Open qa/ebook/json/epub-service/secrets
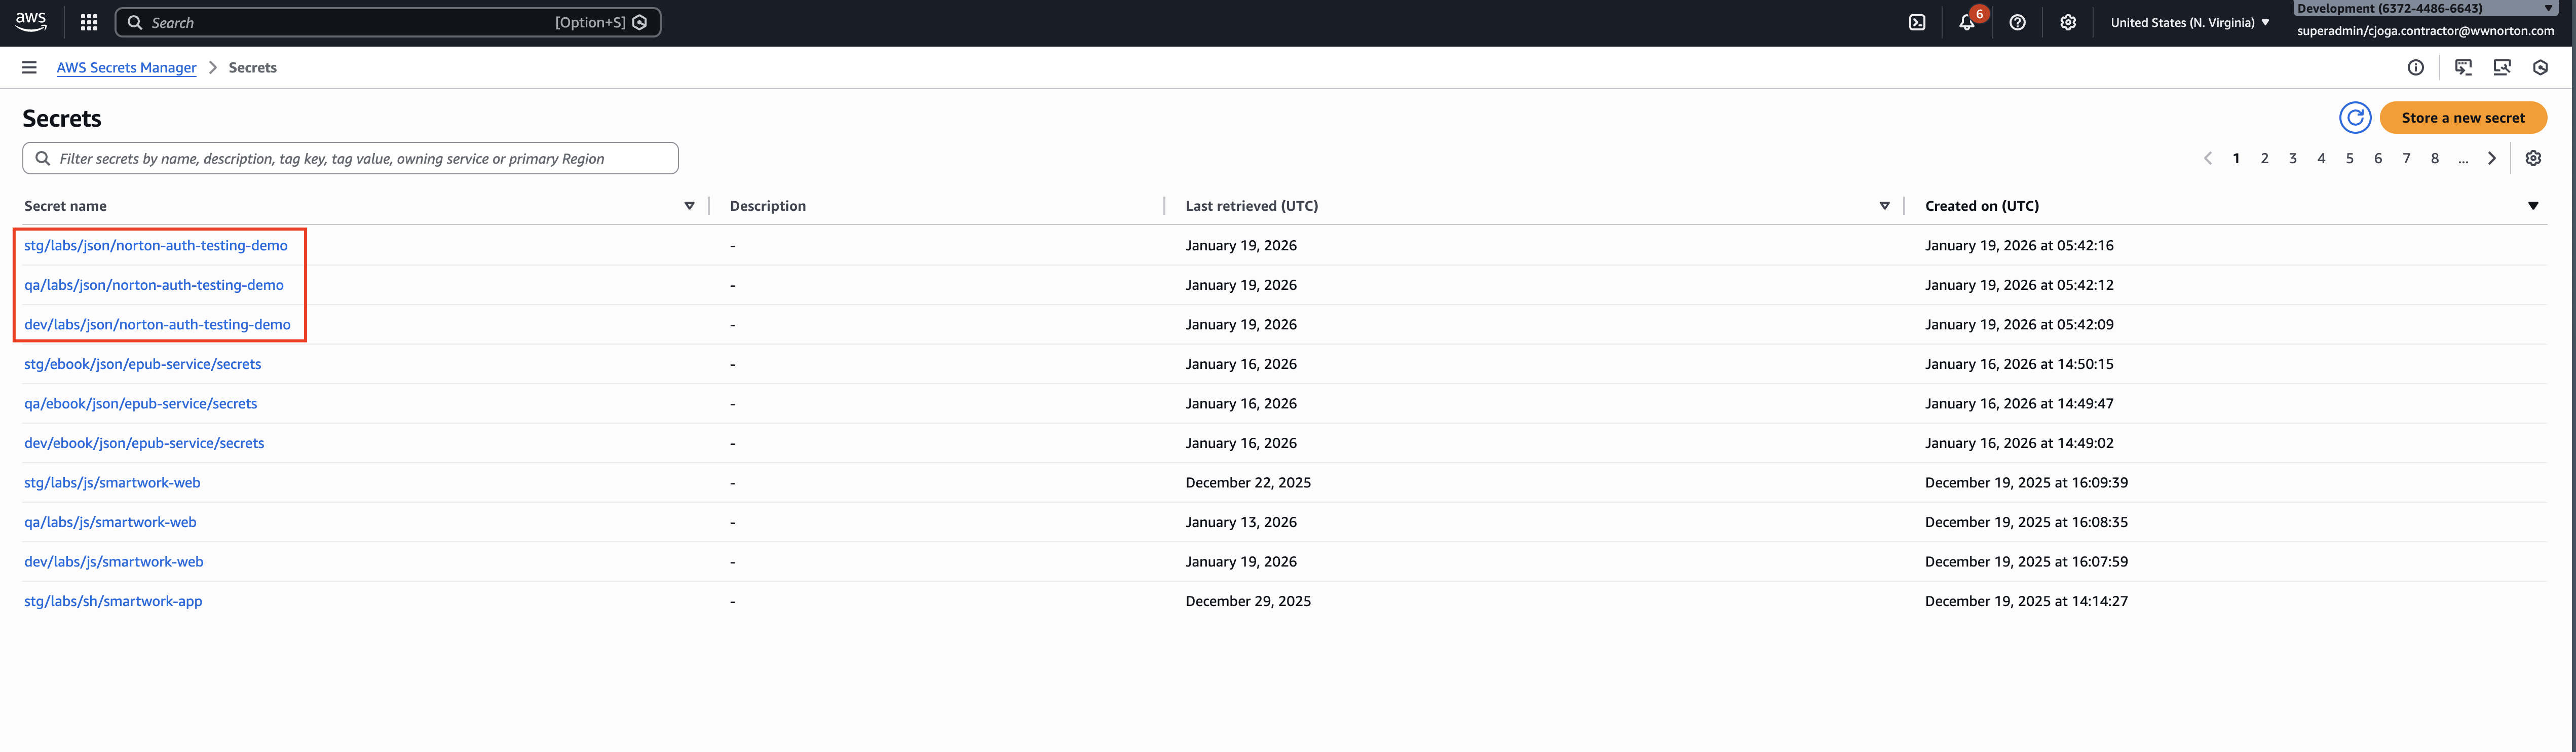The width and height of the screenshot is (2576, 752). click(x=141, y=403)
